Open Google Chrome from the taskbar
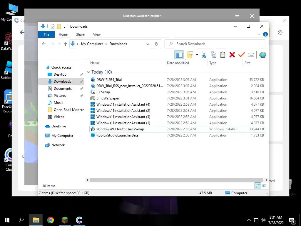301x226 pixels. [x=51, y=220]
